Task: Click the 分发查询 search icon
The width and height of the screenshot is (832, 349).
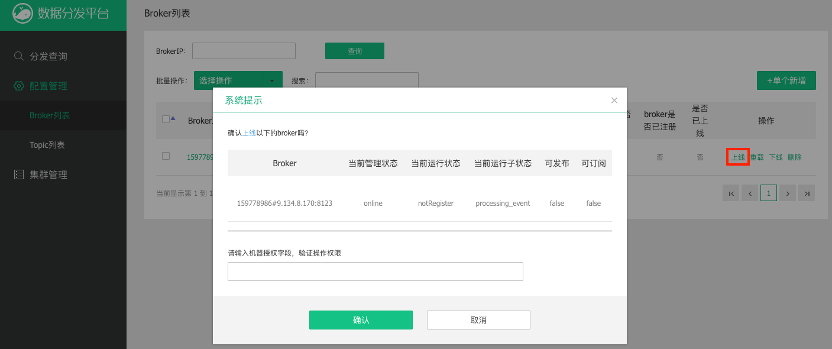Action: 19,56
